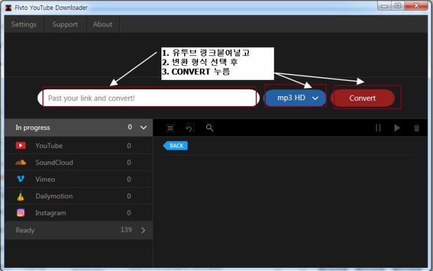The height and width of the screenshot is (271, 433).
Task: Close the Flvto window
Action: pos(416,5)
